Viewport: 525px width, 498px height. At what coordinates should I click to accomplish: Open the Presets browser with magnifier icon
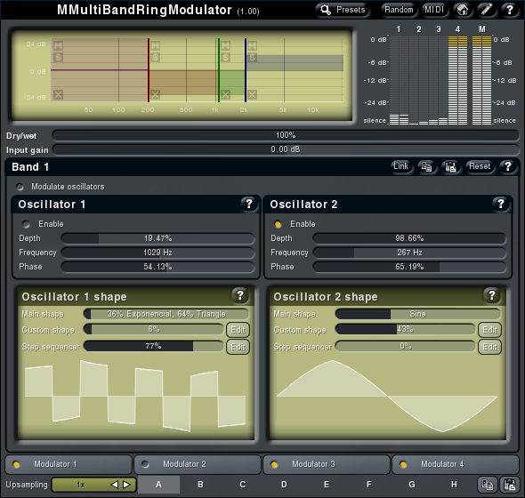(x=343, y=10)
